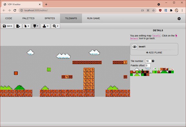
Task: Pick the Stamp tool (O)
Action: pyautogui.click(x=45, y=26)
